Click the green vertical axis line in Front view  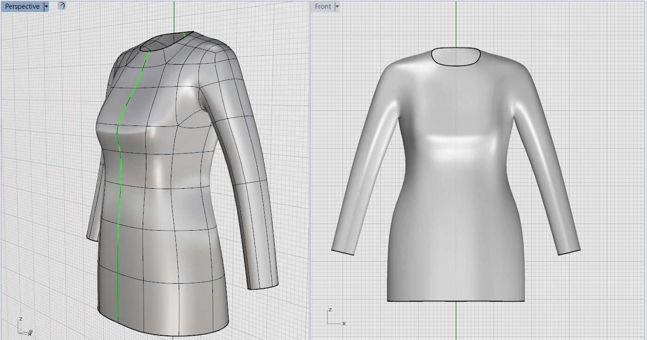tap(456, 28)
